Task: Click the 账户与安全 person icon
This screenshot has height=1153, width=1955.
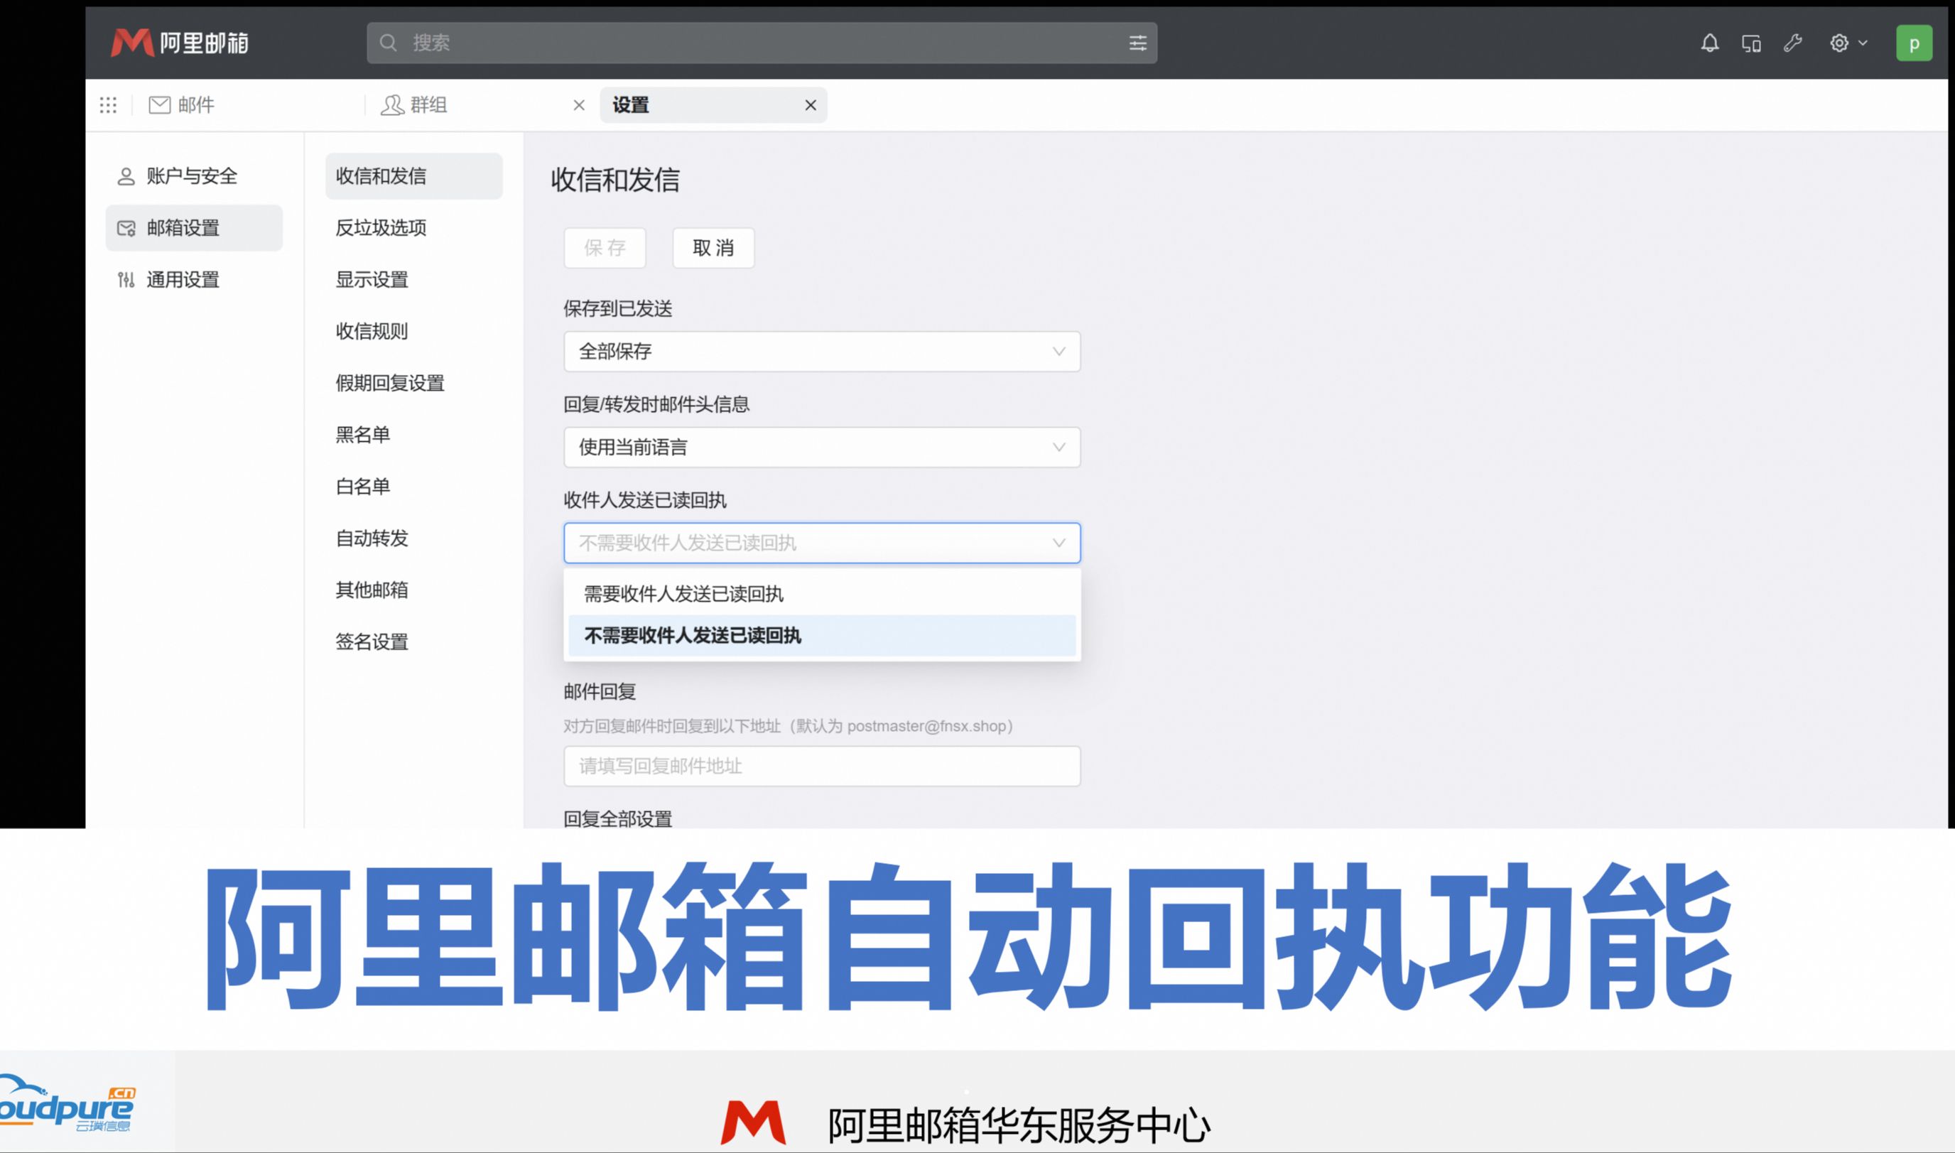Action: pyautogui.click(x=126, y=176)
